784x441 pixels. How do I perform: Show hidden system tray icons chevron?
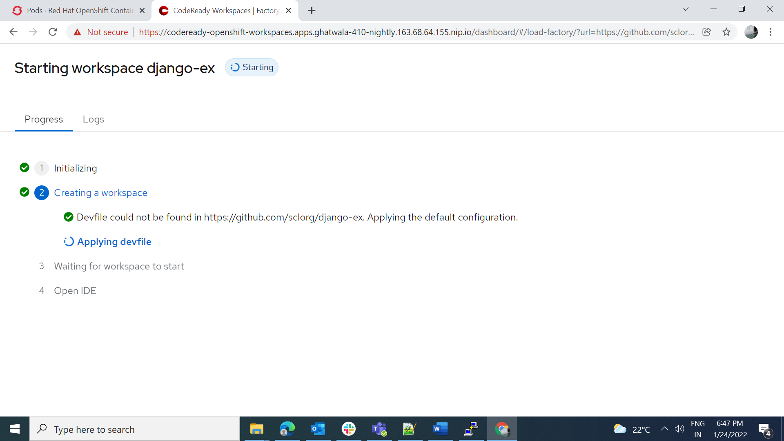(x=665, y=429)
